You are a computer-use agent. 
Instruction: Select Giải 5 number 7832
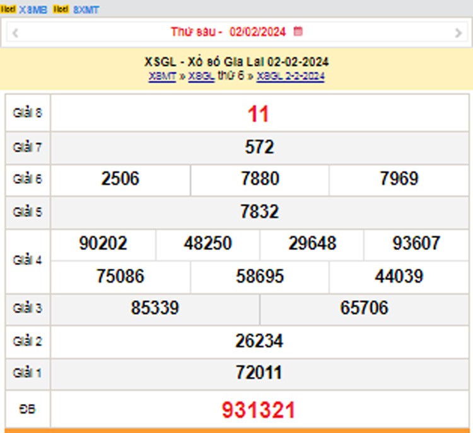pos(259,211)
